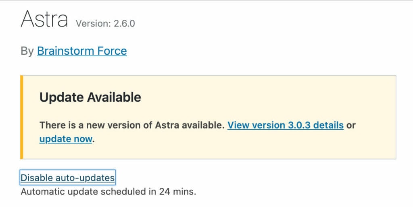Click the Update Available heading
The image size is (413, 207).
click(x=90, y=97)
